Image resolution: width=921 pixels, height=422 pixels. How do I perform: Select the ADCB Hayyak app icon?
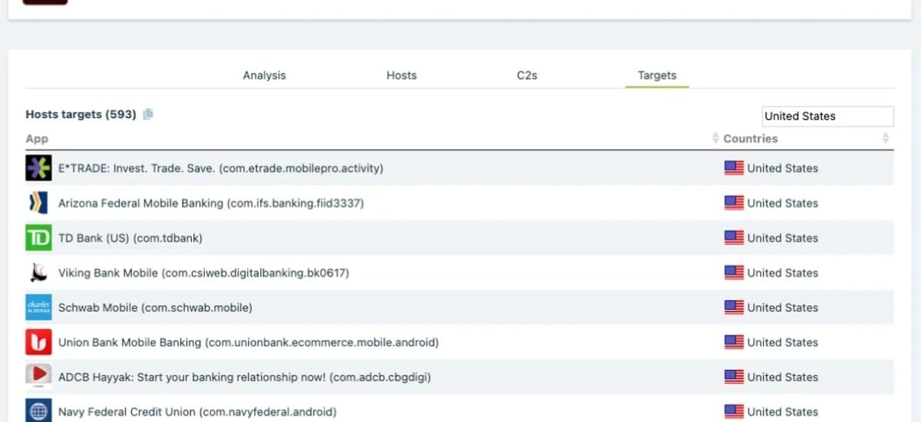[38, 377]
